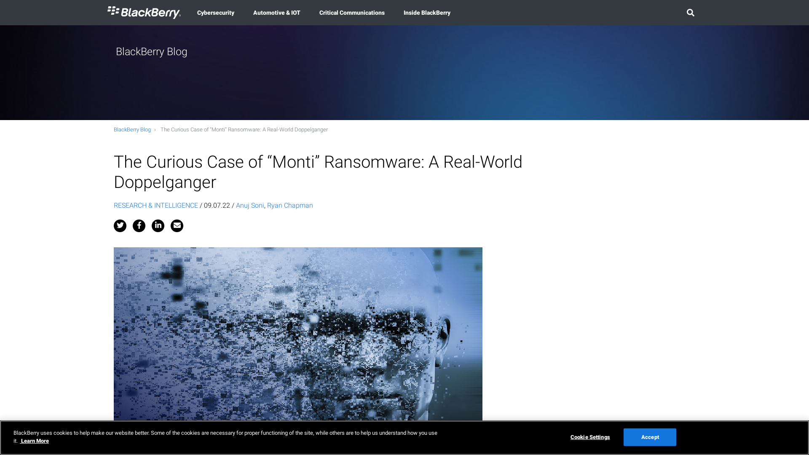Share the article on Twitter
The height and width of the screenshot is (455, 809).
pyautogui.click(x=120, y=226)
